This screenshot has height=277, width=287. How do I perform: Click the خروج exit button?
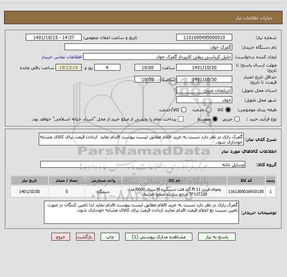coord(61,237)
